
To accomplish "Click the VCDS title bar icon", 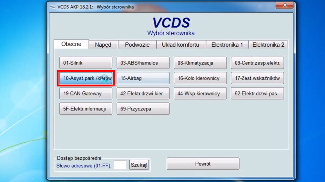I will (x=52, y=6).
